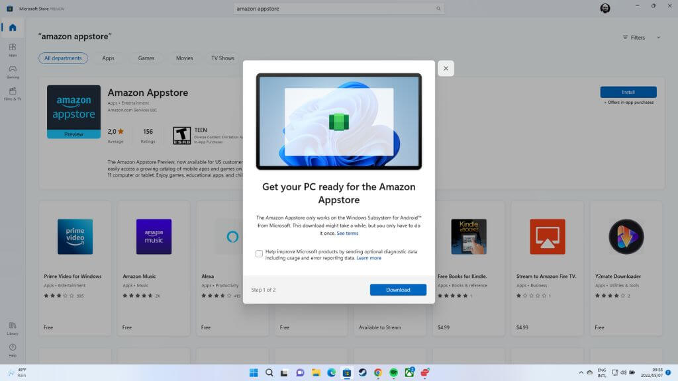Open the Library sidebar icon
The image size is (678, 381).
point(13,328)
